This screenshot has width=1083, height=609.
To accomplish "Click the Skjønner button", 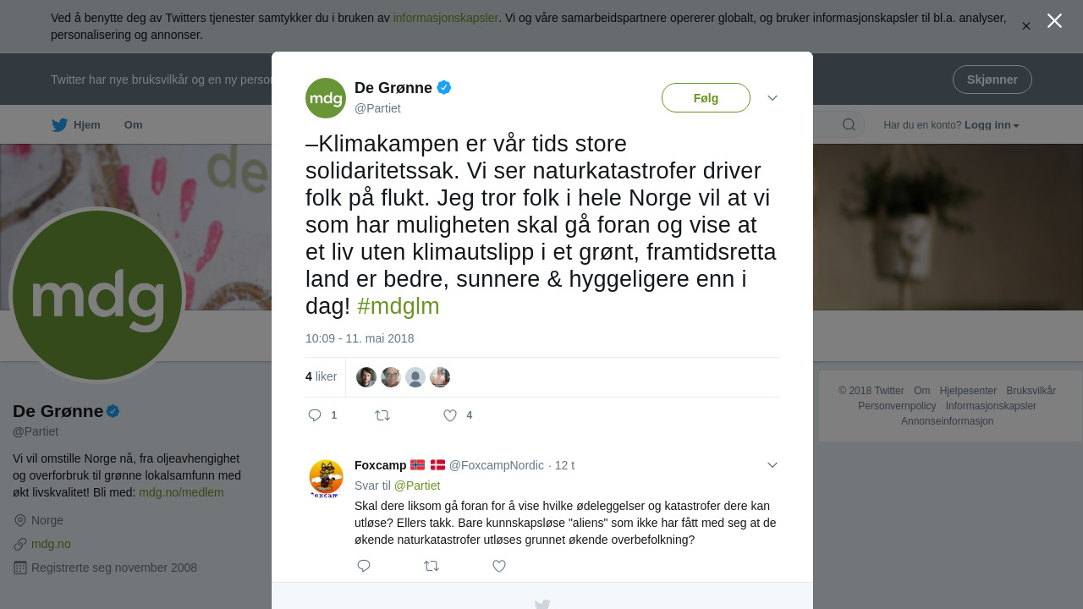I will click(x=992, y=80).
